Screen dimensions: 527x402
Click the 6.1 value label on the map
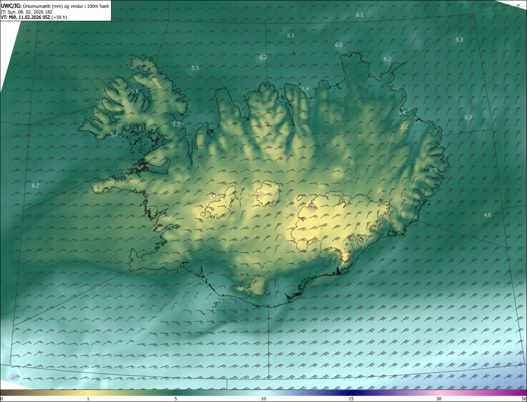[360, 15]
